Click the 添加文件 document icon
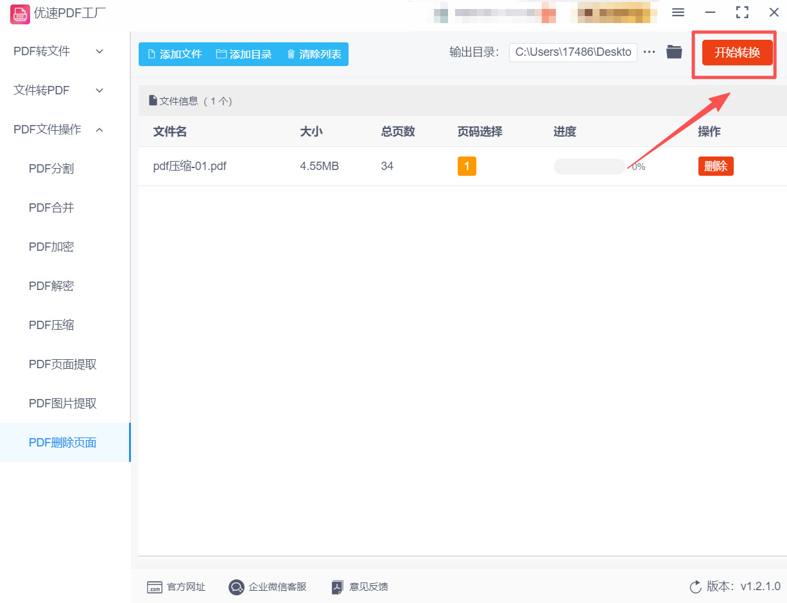 coord(152,55)
